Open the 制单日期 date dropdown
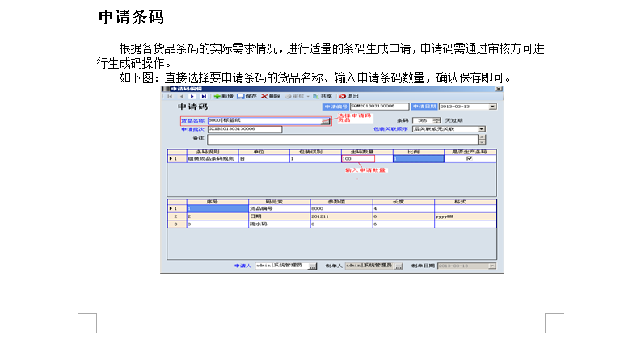The image size is (641, 339). (492, 265)
